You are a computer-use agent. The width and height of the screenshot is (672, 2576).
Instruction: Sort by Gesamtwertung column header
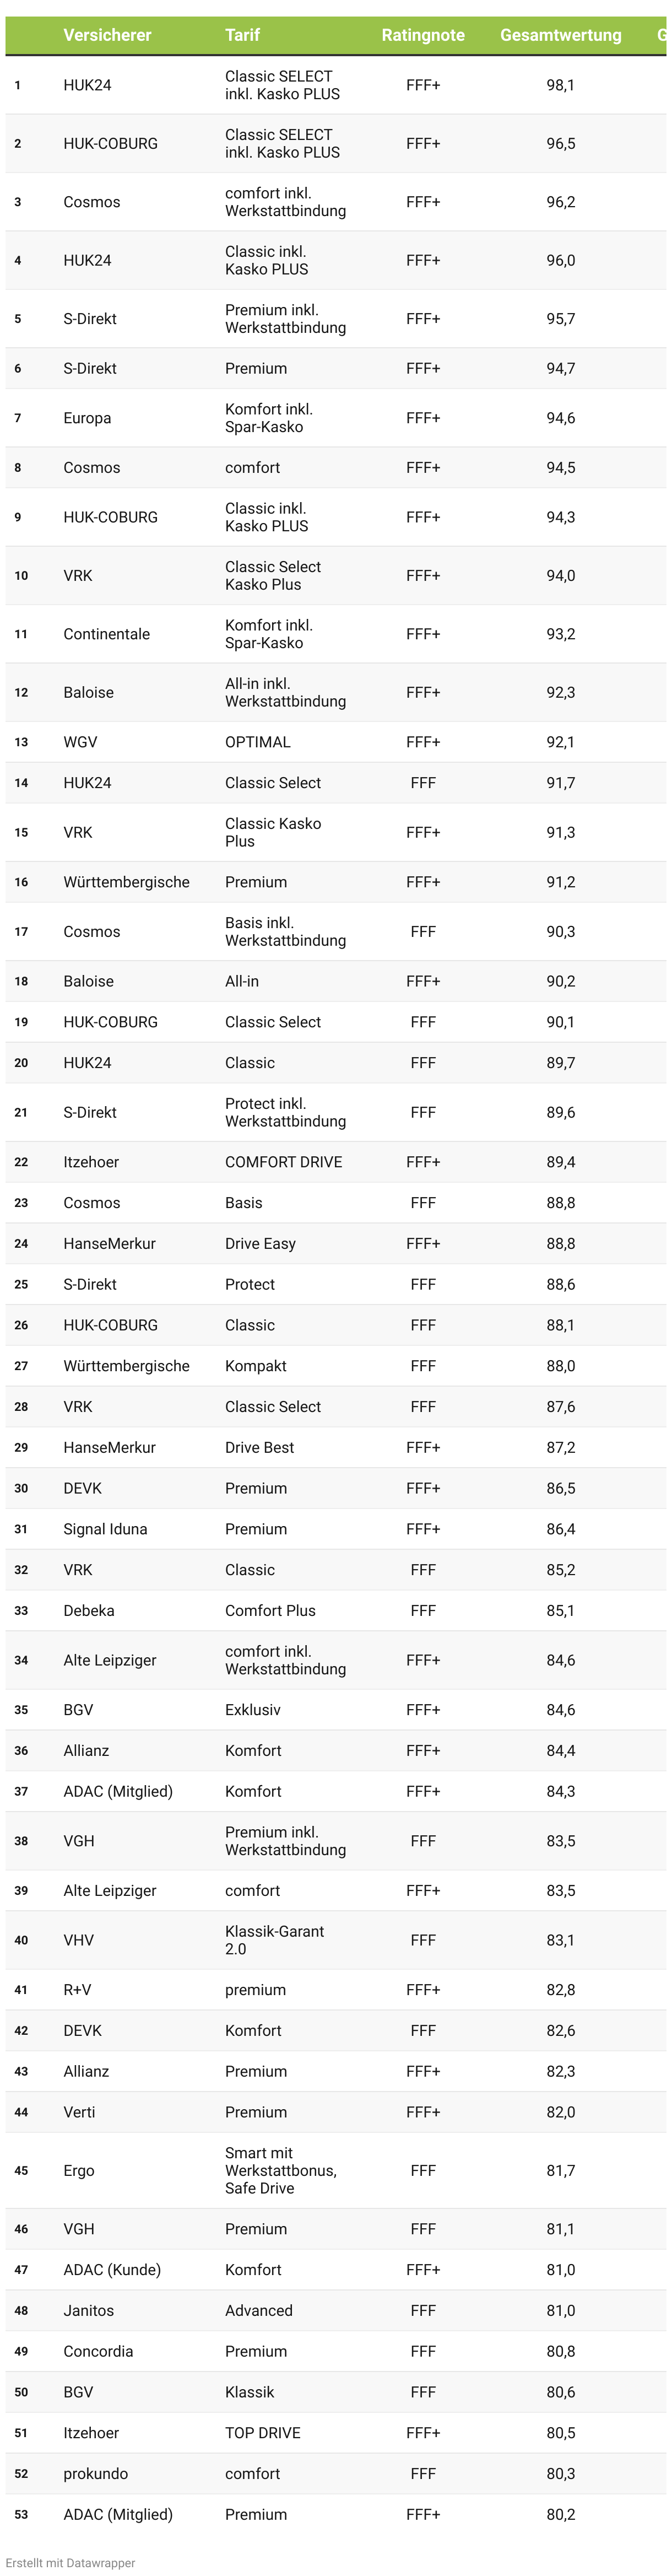[x=560, y=35]
